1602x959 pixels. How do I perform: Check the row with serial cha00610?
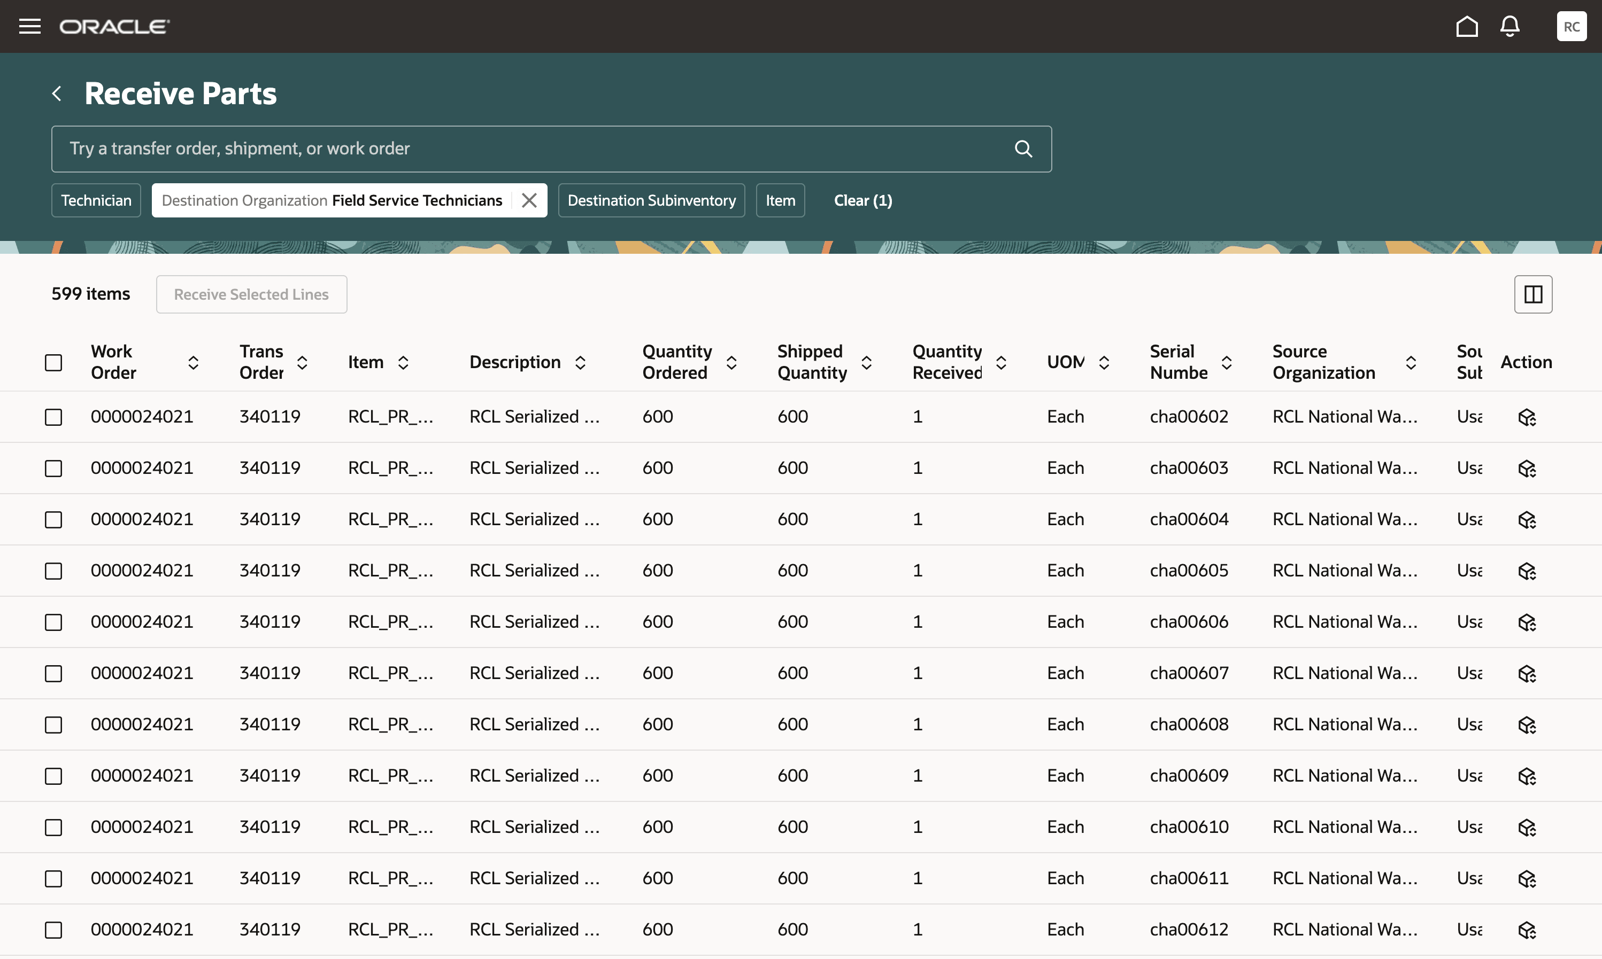point(53,827)
